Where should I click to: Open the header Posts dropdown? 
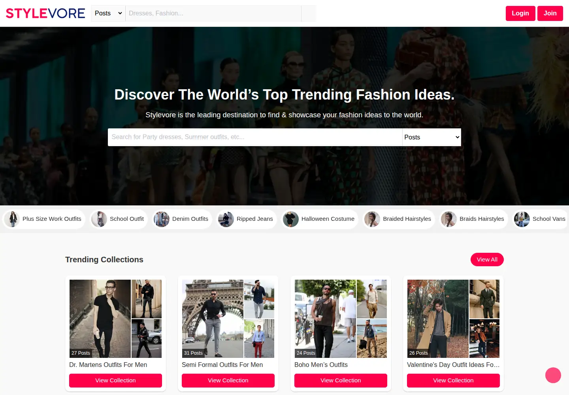pyautogui.click(x=108, y=13)
